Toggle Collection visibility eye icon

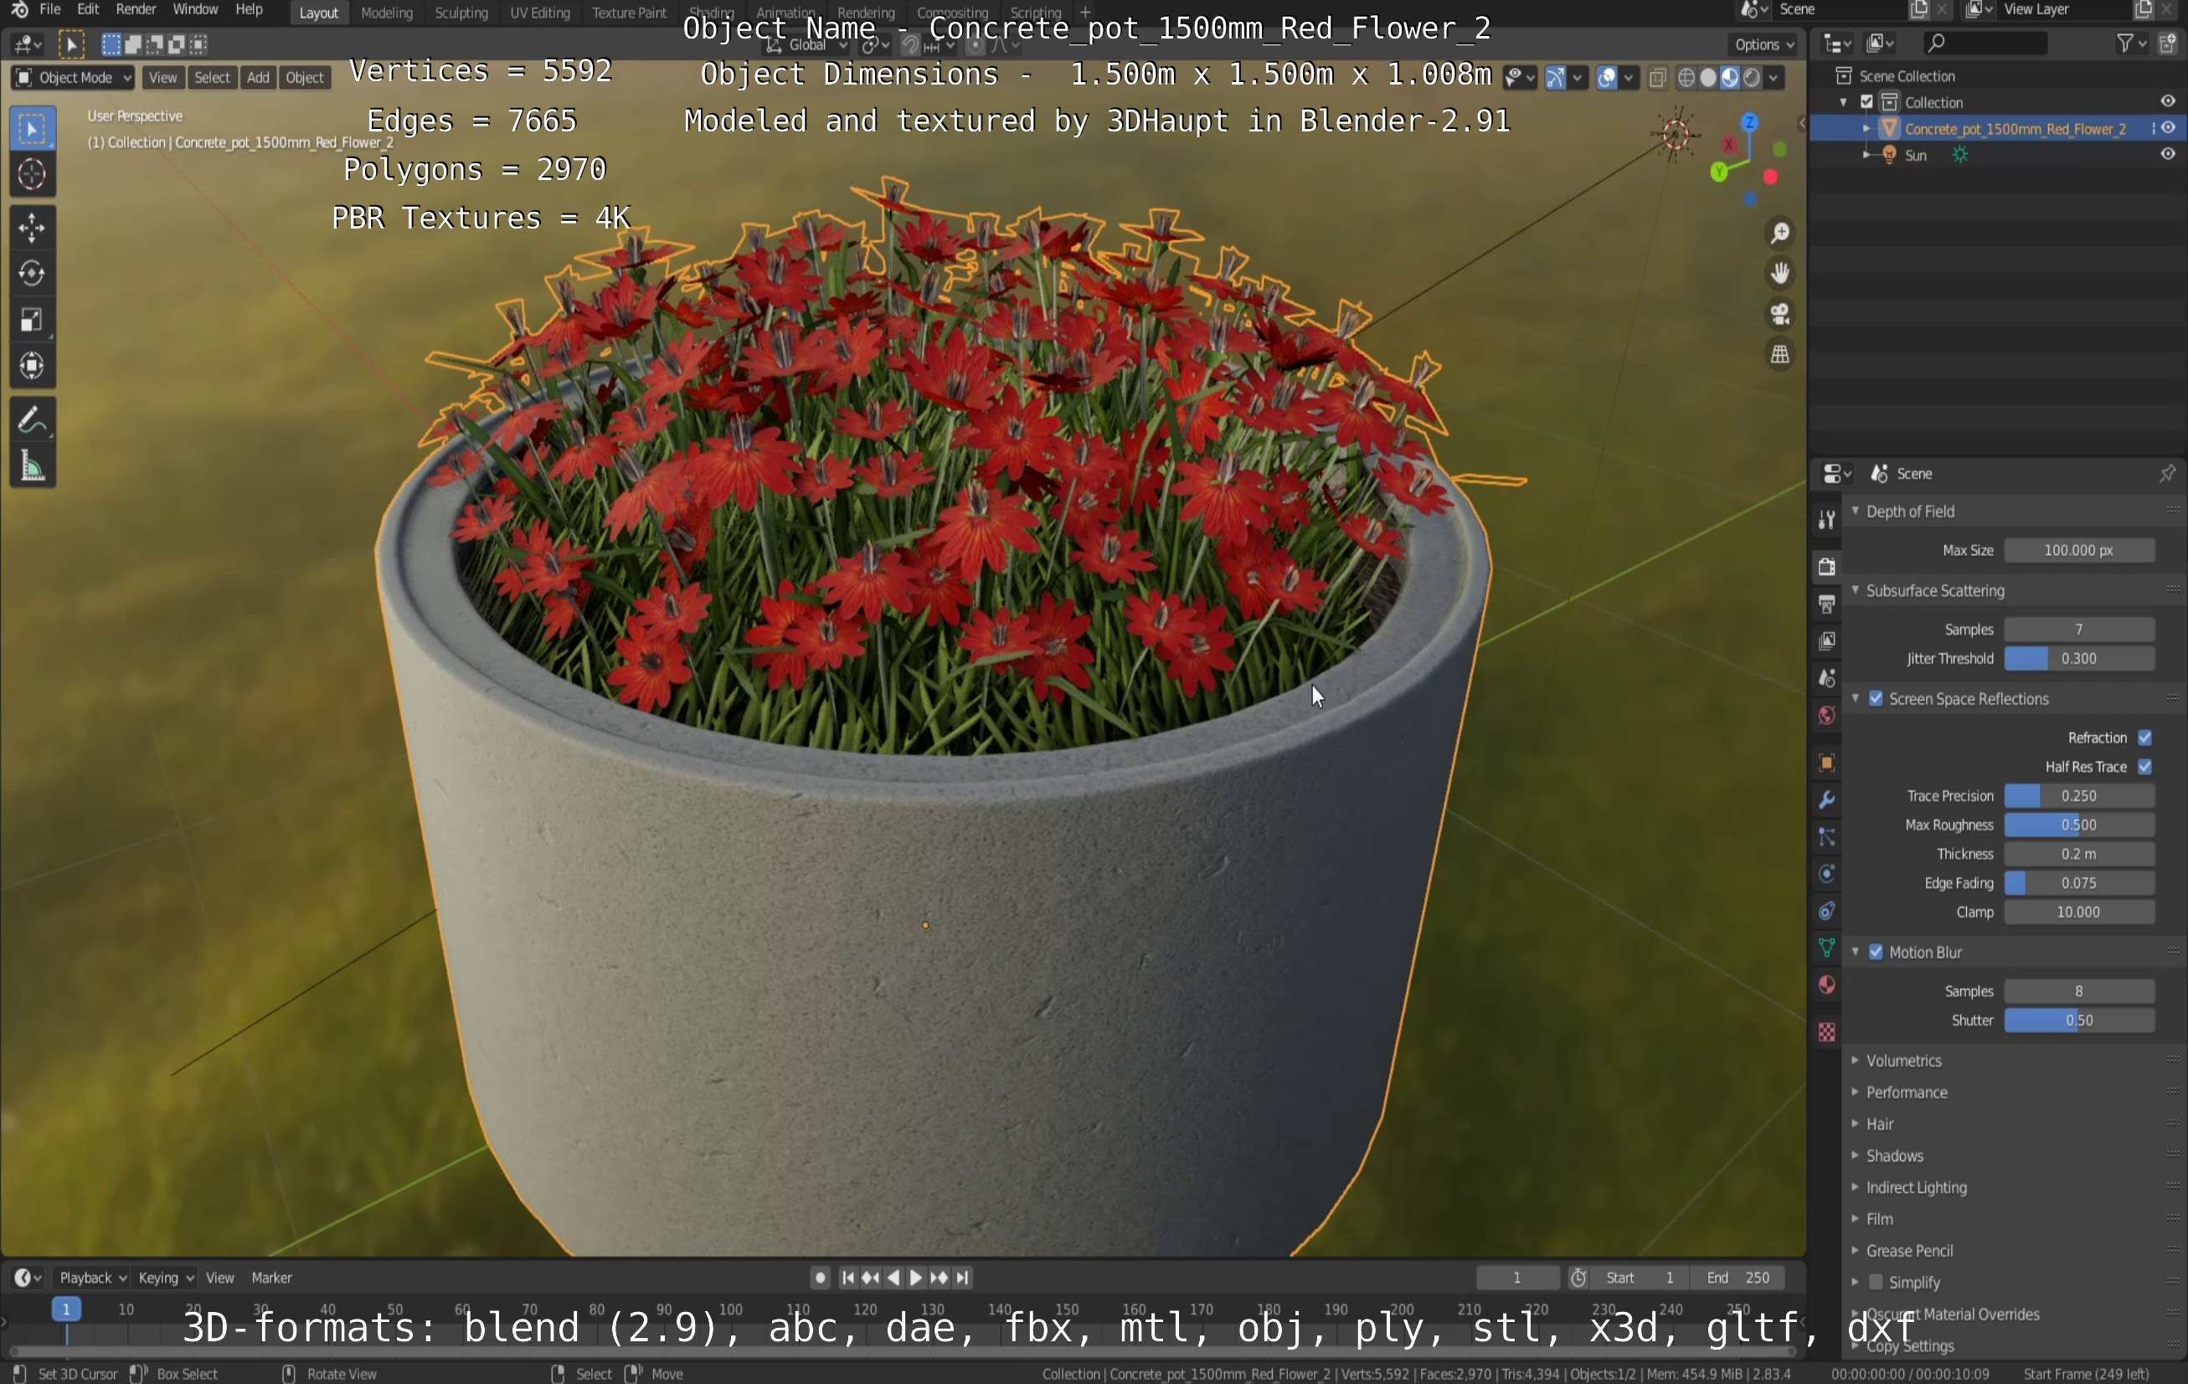click(x=2168, y=102)
